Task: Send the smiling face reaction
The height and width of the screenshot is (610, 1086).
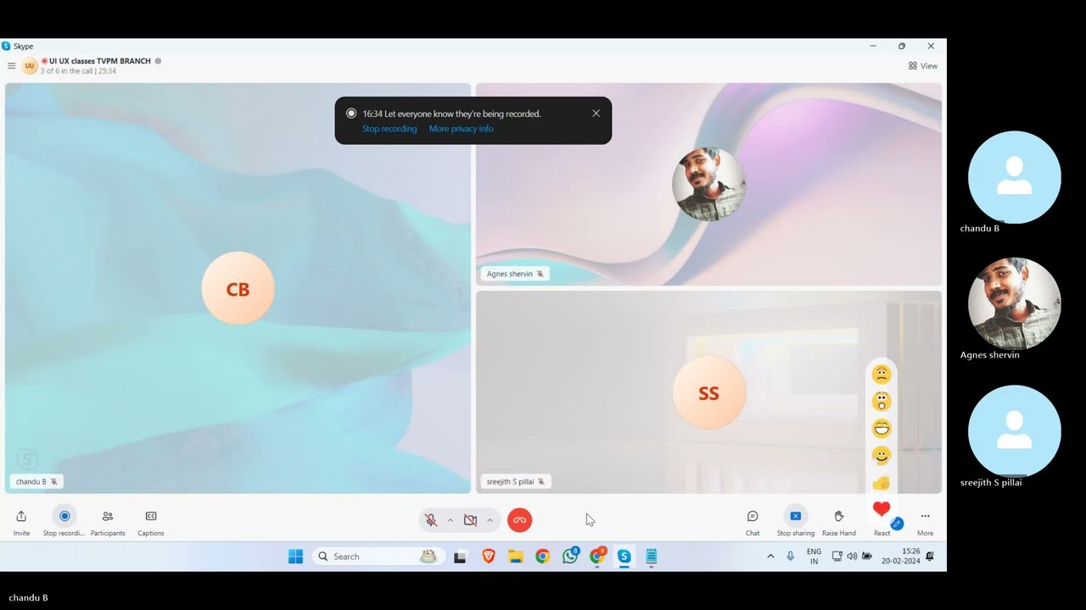Action: click(x=882, y=456)
